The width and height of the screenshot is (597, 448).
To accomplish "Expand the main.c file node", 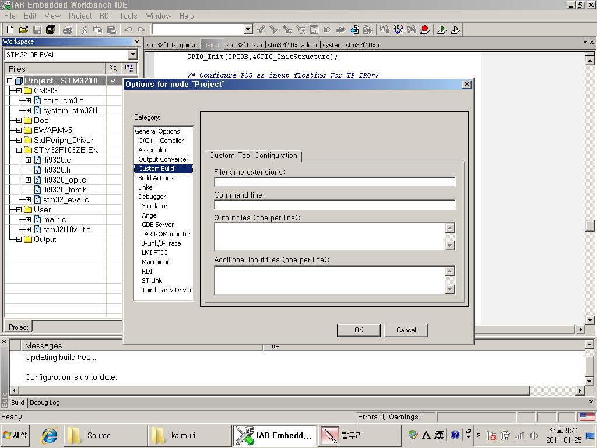I will pyautogui.click(x=28, y=219).
